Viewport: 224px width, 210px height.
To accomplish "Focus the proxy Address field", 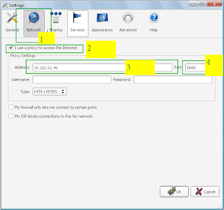I will [102, 68].
